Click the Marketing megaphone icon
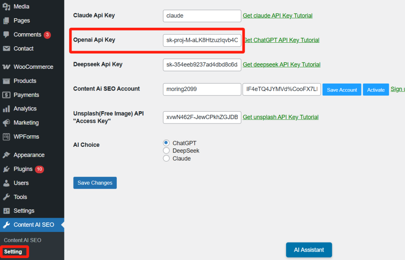Image resolution: width=405 pixels, height=260 pixels. [x=6, y=123]
